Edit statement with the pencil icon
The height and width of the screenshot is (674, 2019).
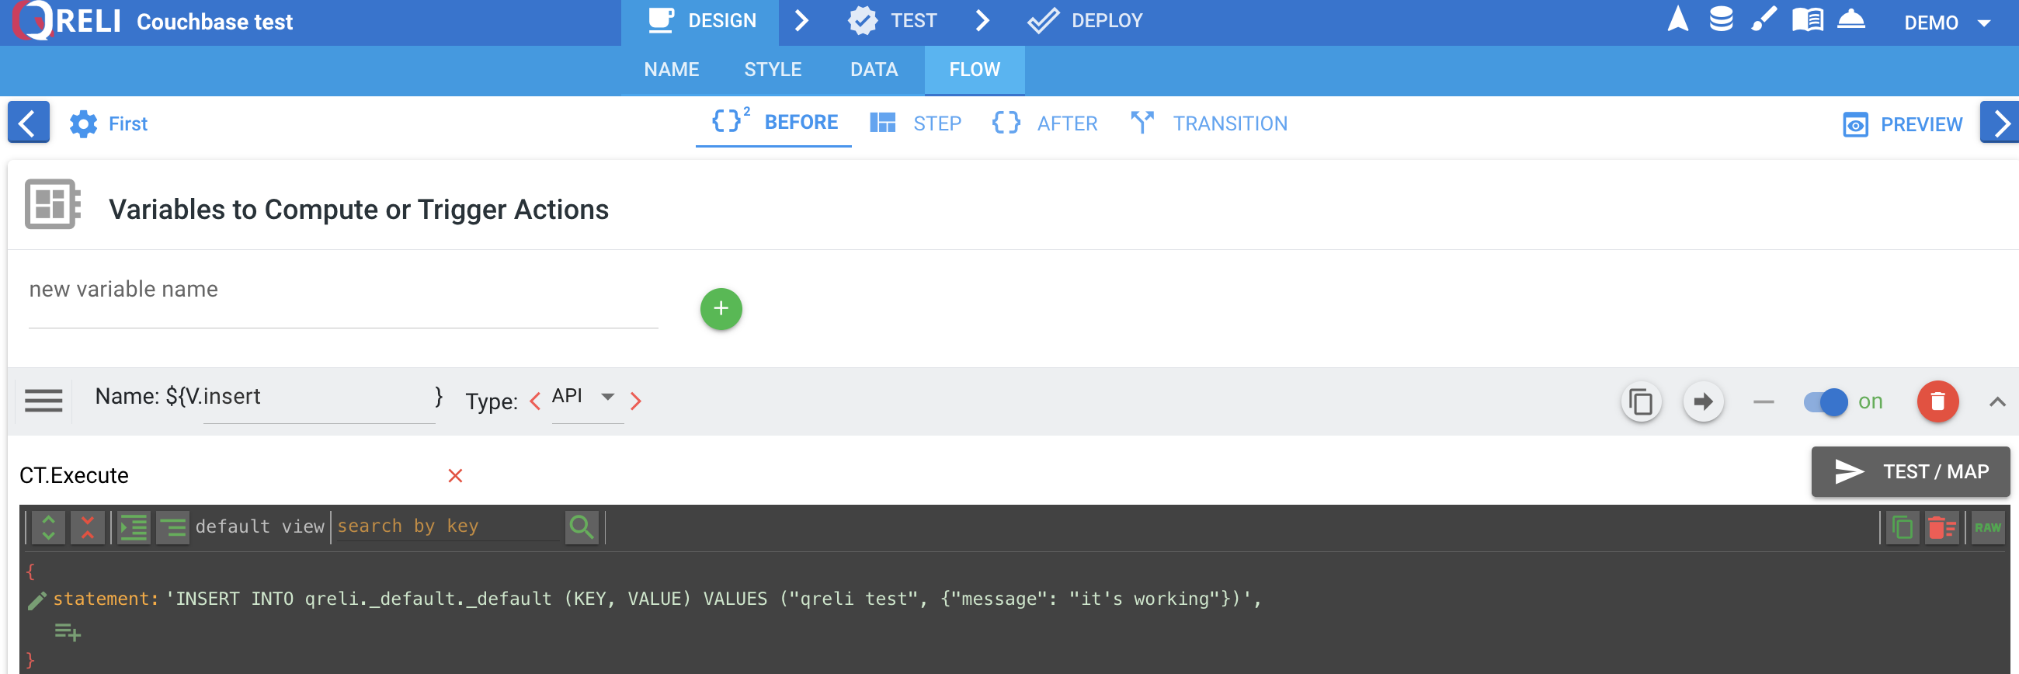[x=36, y=600]
